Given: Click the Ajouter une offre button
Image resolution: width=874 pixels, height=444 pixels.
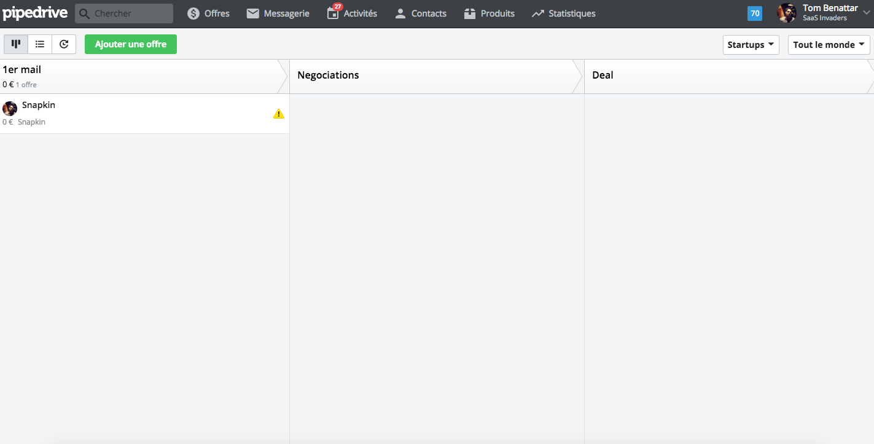Looking at the screenshot, I should [131, 44].
